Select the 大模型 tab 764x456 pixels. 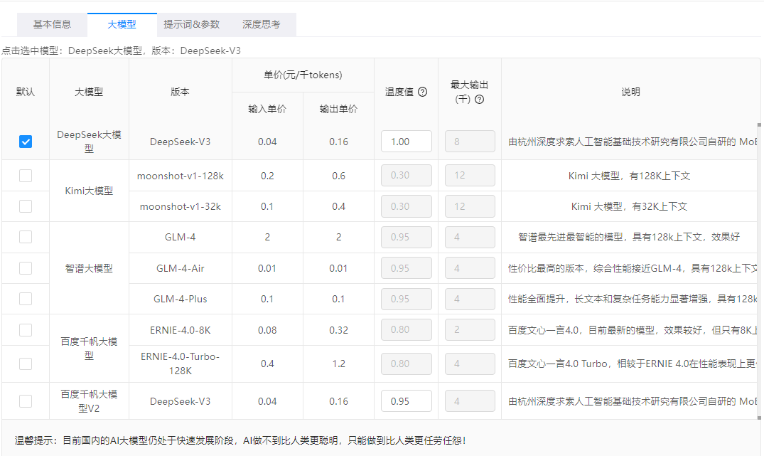[x=122, y=24]
